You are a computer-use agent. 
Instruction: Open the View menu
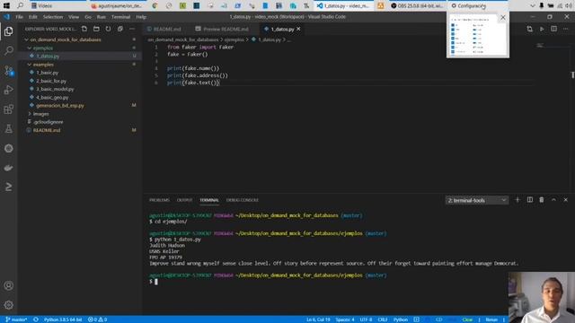click(74, 17)
